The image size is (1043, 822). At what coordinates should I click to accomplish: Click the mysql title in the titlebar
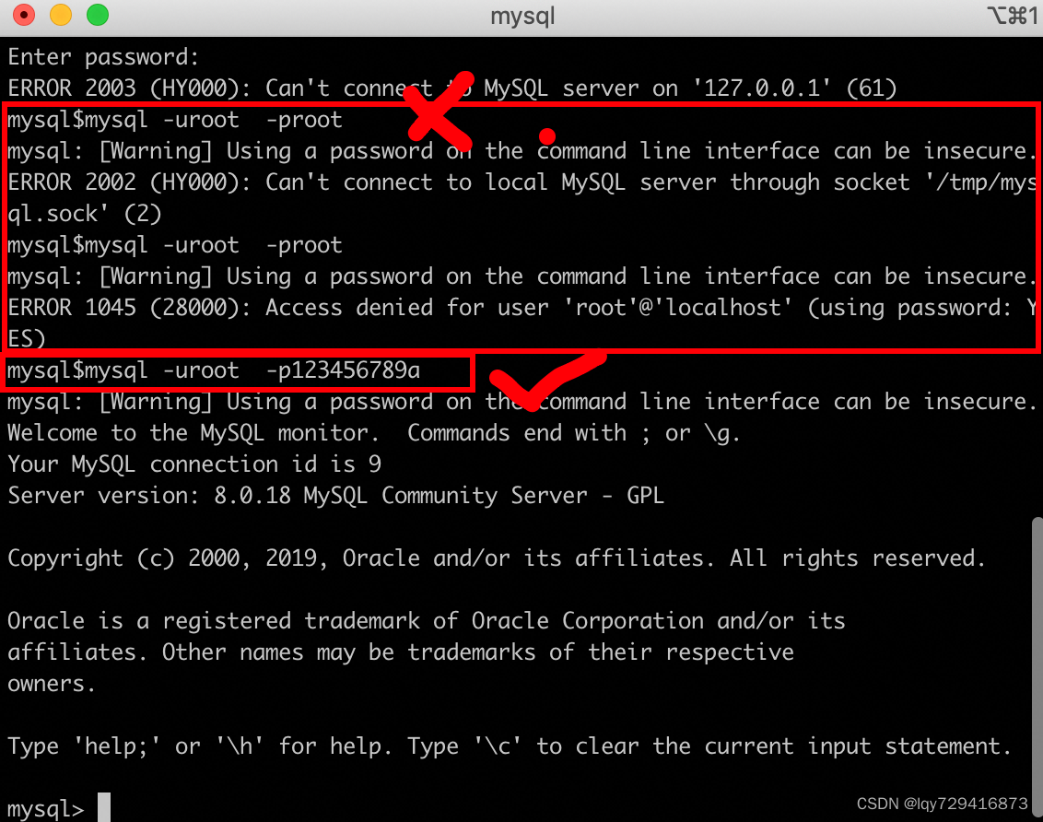[x=521, y=16]
